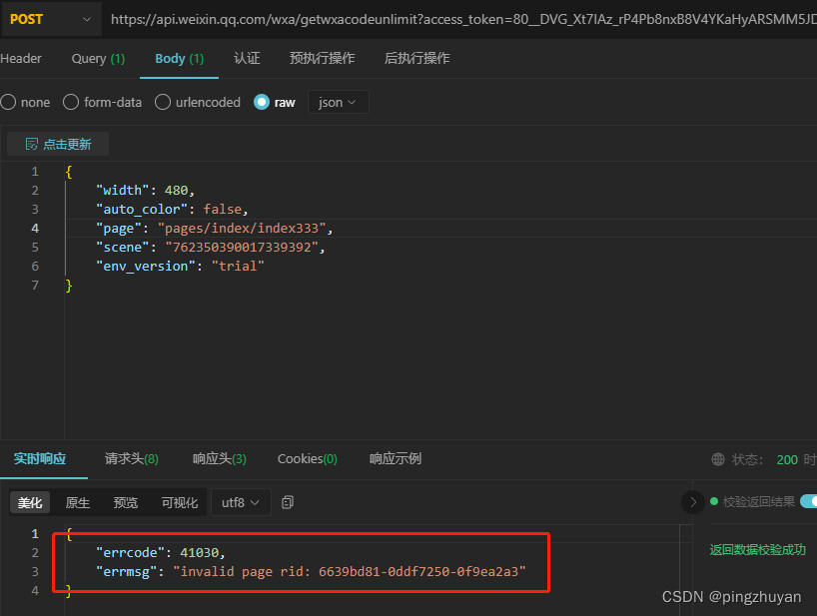Open the 响应示例 tab

(x=396, y=458)
